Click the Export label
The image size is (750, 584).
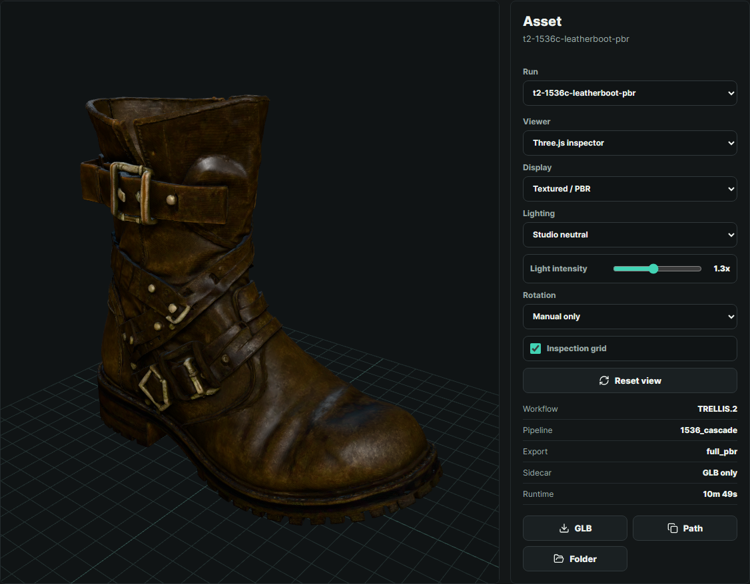coord(535,451)
